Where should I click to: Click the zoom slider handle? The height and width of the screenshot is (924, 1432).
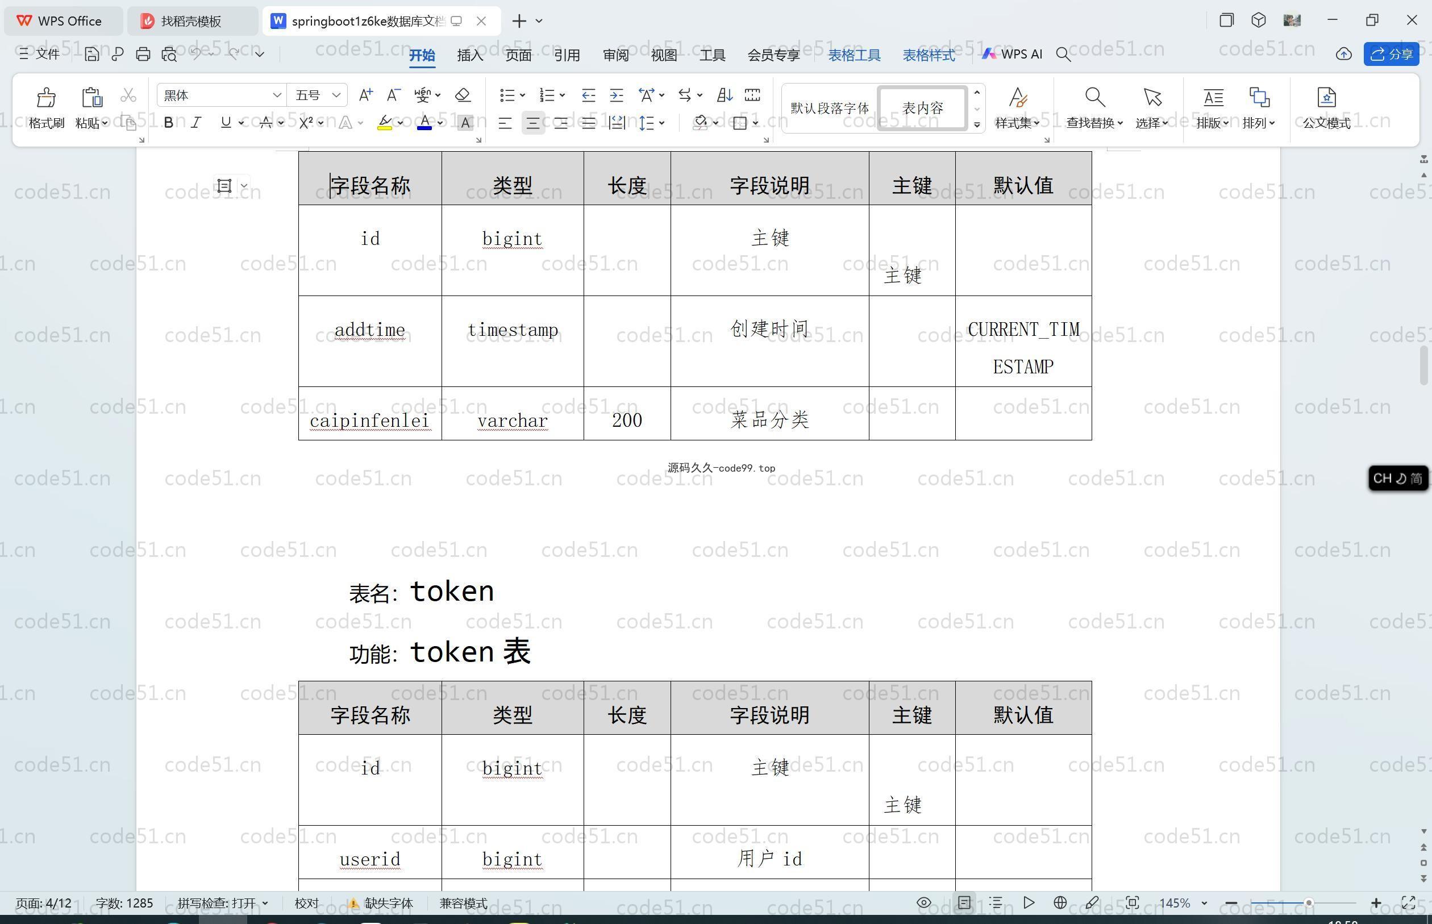coord(1309,902)
